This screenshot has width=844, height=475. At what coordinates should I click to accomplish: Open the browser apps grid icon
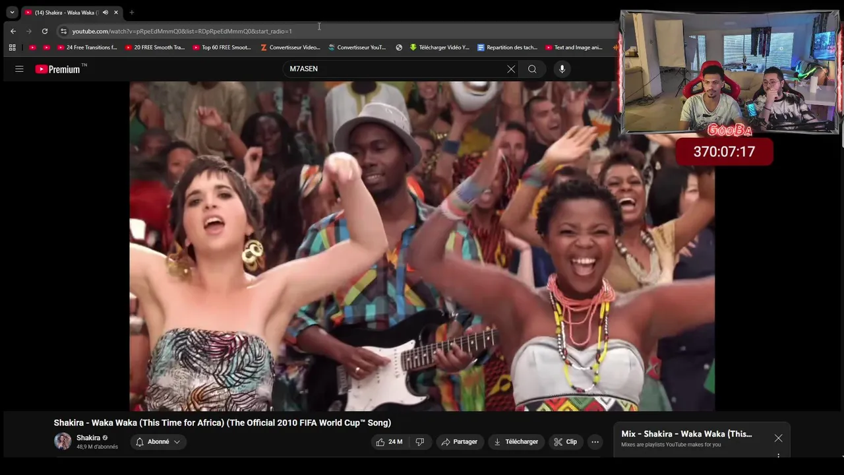click(x=12, y=47)
